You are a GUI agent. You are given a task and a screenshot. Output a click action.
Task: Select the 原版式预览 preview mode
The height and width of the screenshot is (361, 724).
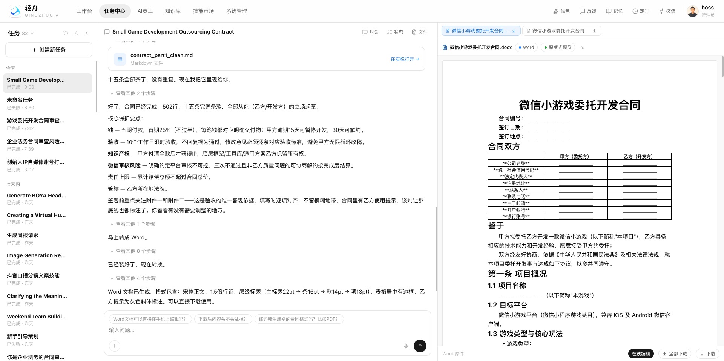558,47
